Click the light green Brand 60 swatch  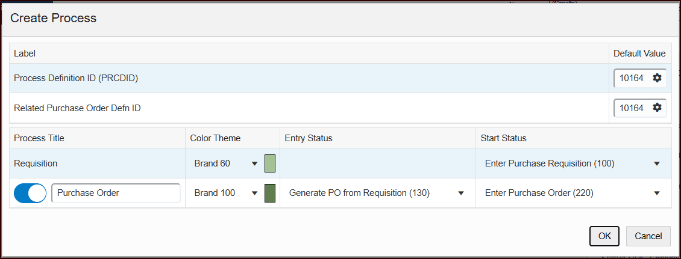[270, 163]
